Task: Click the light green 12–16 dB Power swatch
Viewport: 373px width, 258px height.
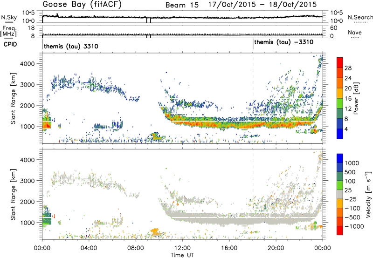Action: pos(340,103)
